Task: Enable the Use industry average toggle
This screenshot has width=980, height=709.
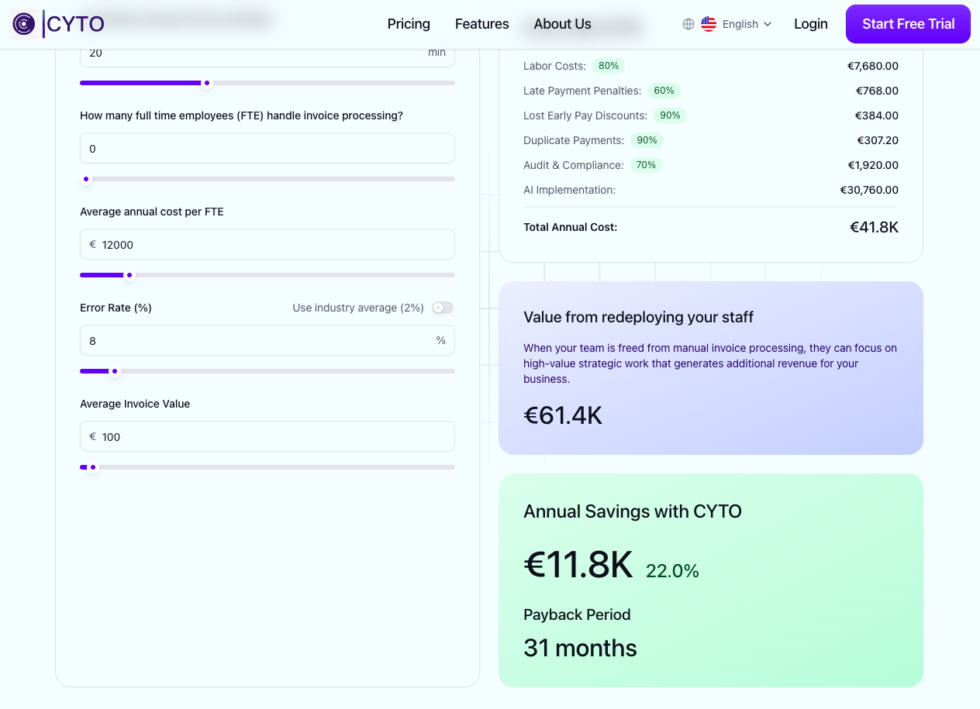Action: [x=442, y=308]
